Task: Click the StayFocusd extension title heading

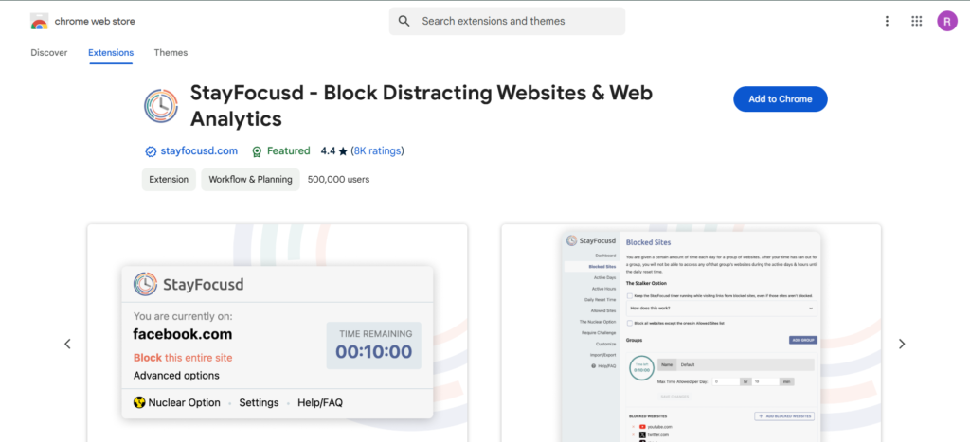Action: (x=422, y=105)
